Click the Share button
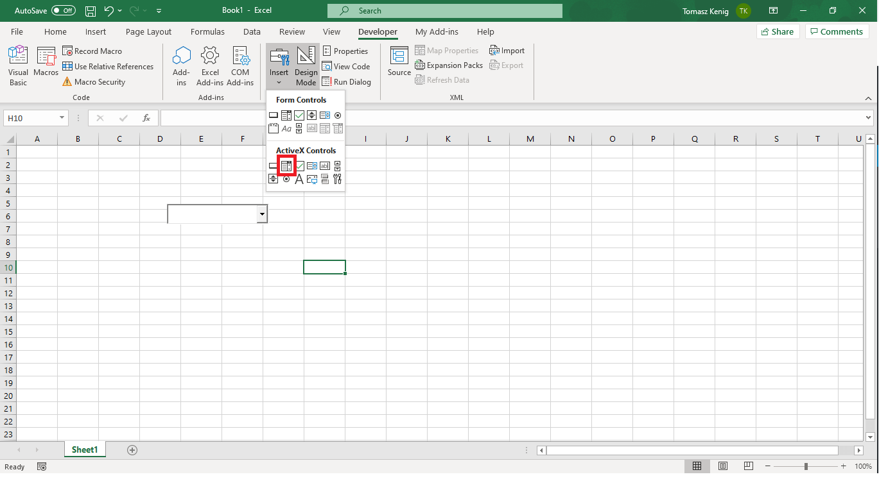 (777, 31)
